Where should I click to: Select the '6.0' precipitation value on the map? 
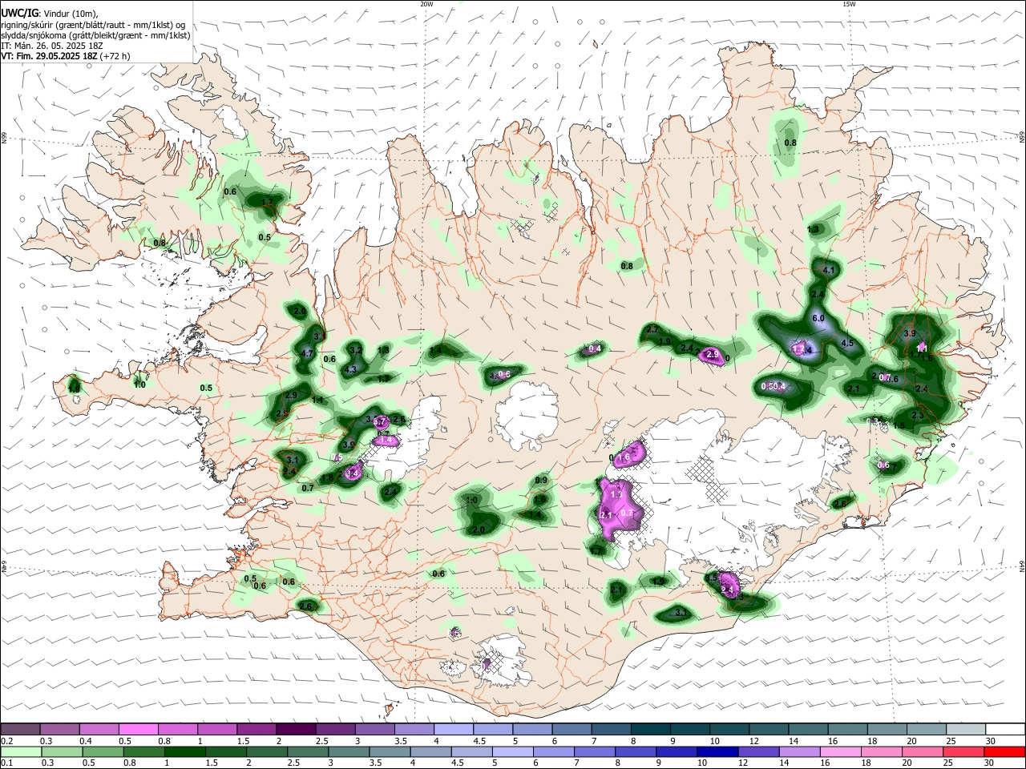(x=818, y=319)
